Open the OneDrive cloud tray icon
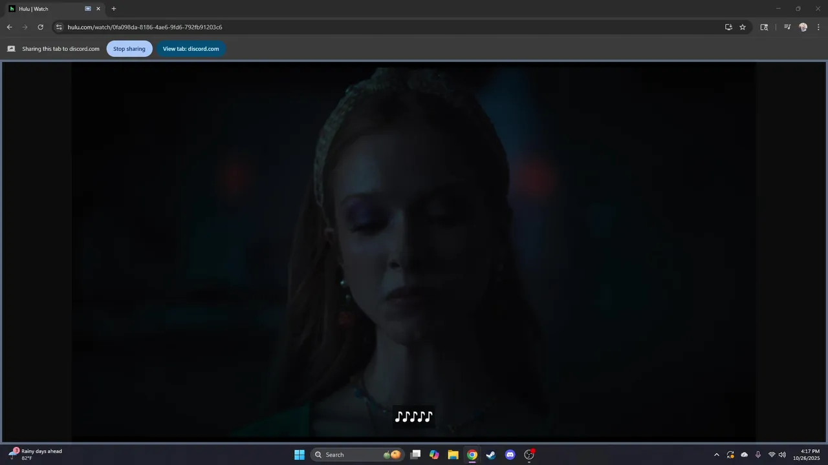 tap(745, 455)
